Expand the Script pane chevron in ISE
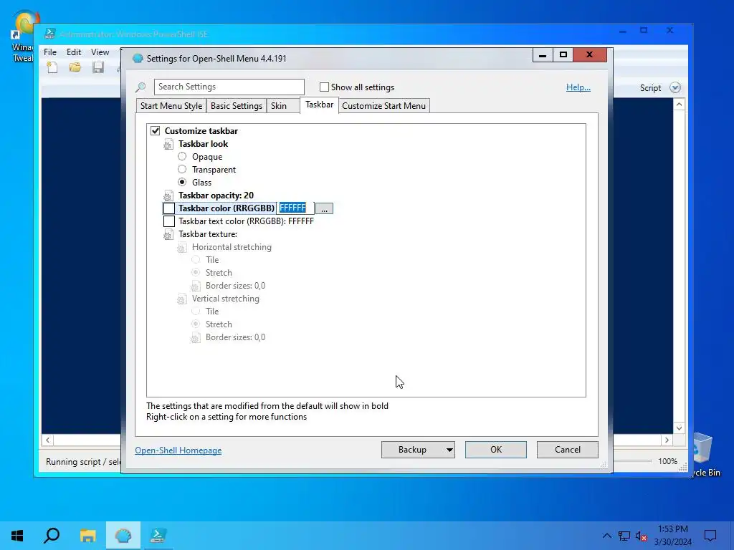 pos(675,87)
